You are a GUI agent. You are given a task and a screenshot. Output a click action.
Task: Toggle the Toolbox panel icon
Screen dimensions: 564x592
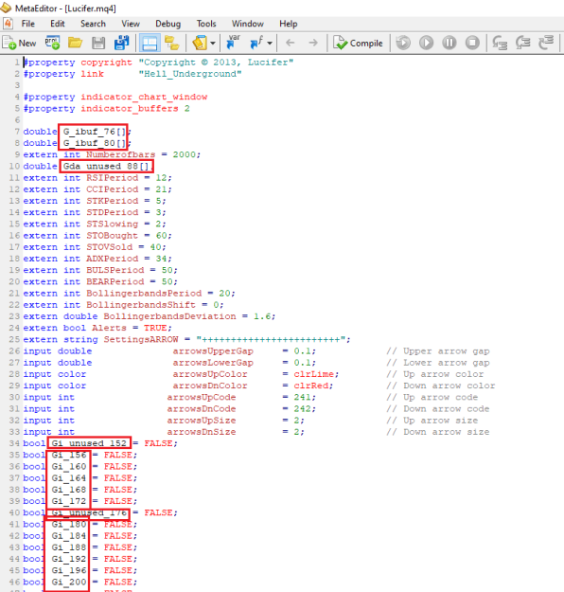150,43
